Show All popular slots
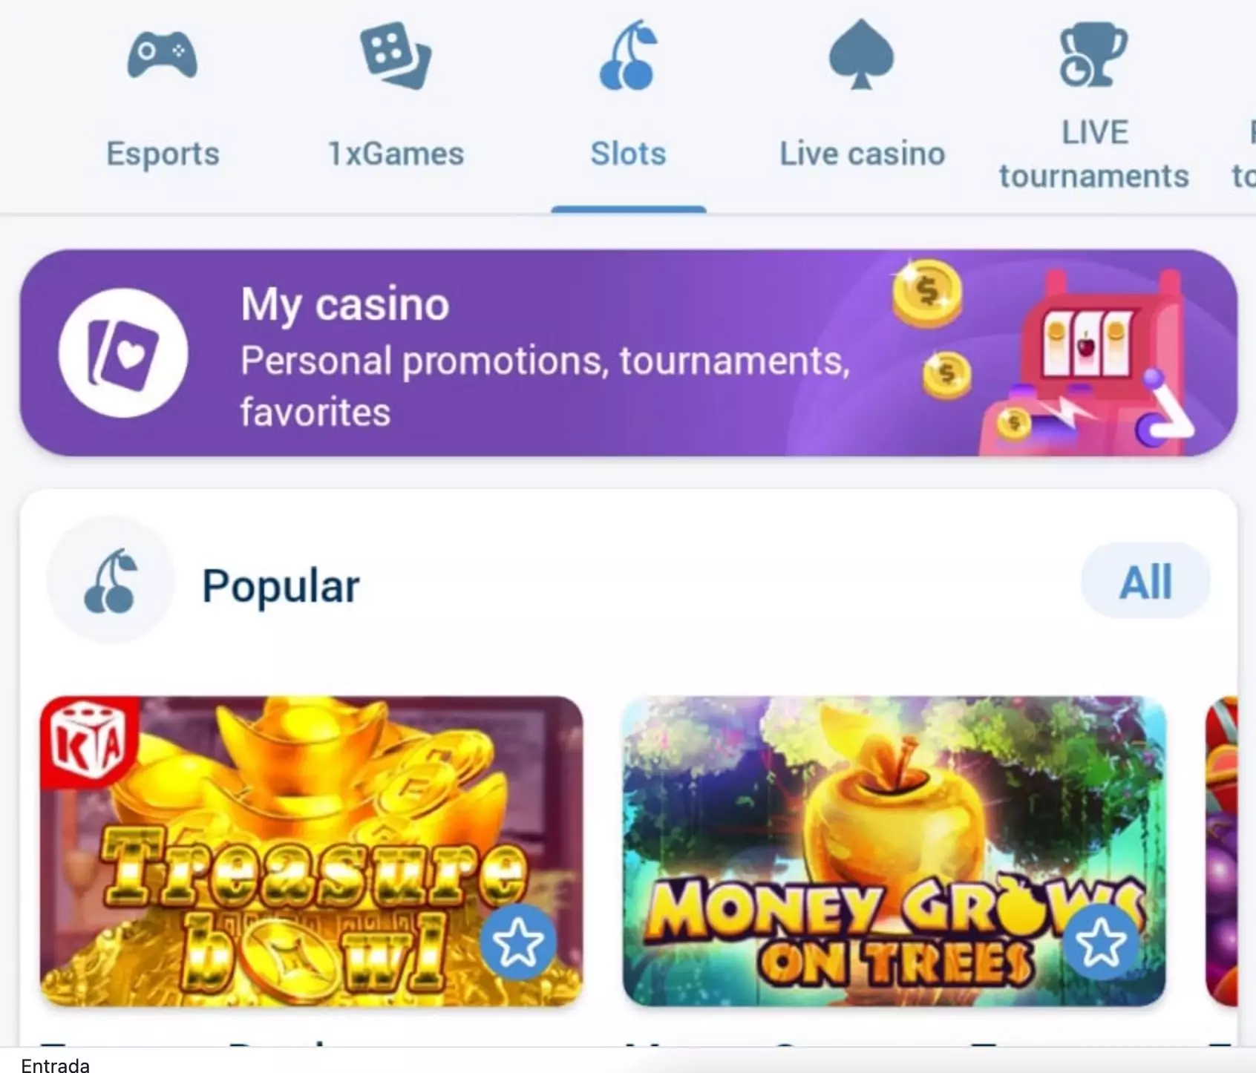Viewport: 1256px width, 1073px height. tap(1145, 581)
